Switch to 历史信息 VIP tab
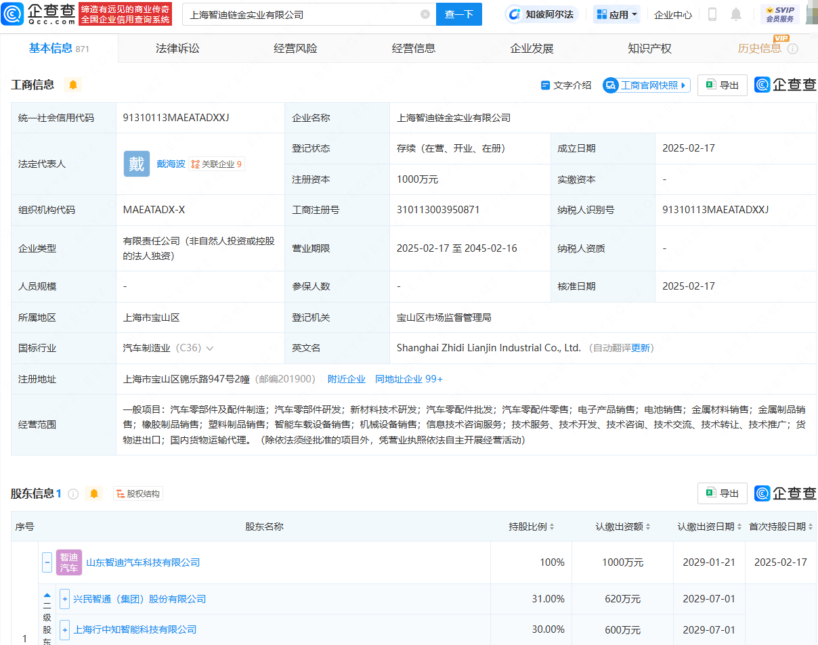Screen dimensions: 818x645 click(760, 49)
